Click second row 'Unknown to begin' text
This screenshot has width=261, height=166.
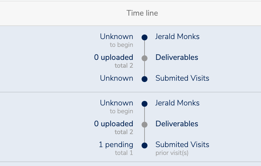(116, 107)
